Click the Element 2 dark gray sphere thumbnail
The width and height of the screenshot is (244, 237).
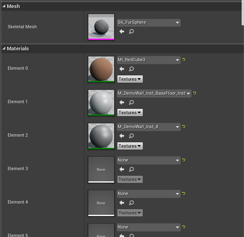tap(101, 136)
